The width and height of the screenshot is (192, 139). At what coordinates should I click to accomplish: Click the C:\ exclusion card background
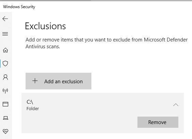(103, 113)
